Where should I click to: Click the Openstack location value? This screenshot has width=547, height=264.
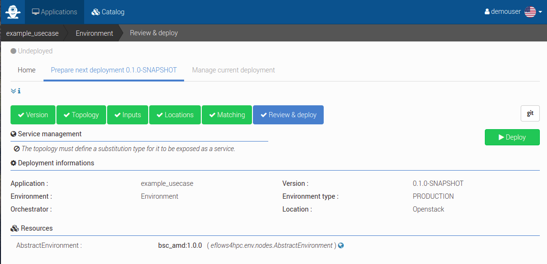pos(428,209)
